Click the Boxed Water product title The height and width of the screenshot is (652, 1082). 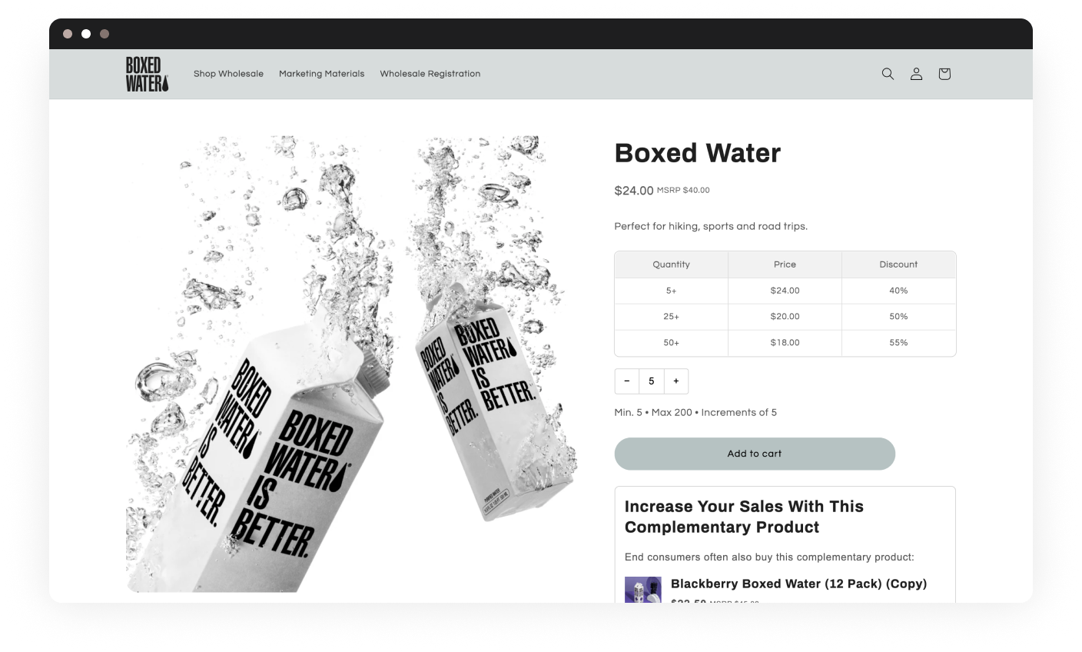tap(697, 153)
